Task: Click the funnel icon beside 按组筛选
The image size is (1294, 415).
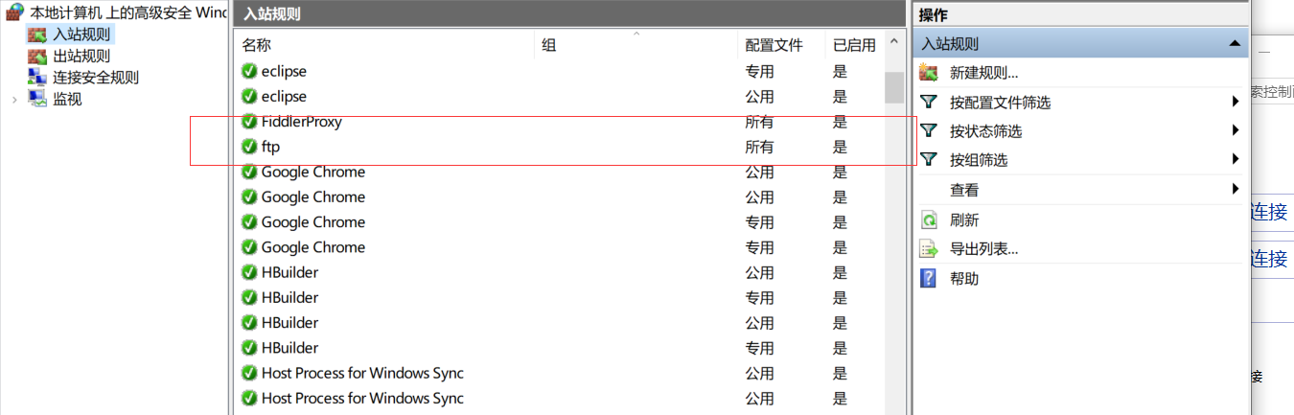Action: pos(928,159)
